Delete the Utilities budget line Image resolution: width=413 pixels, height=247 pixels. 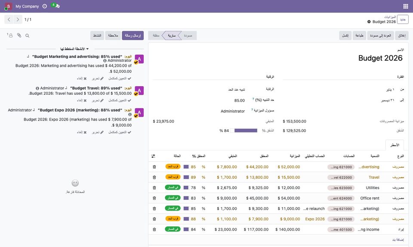(154, 188)
